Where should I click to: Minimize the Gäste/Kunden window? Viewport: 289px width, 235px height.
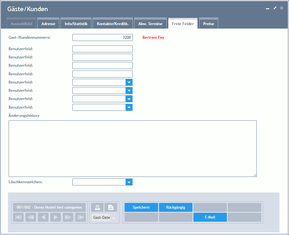[267, 9]
